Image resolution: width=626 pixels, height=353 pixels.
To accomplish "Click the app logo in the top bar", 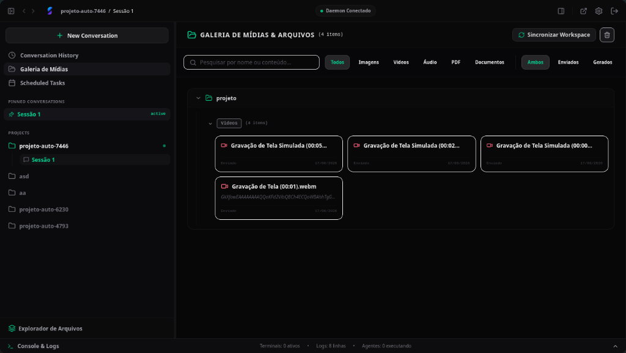I will (50, 11).
